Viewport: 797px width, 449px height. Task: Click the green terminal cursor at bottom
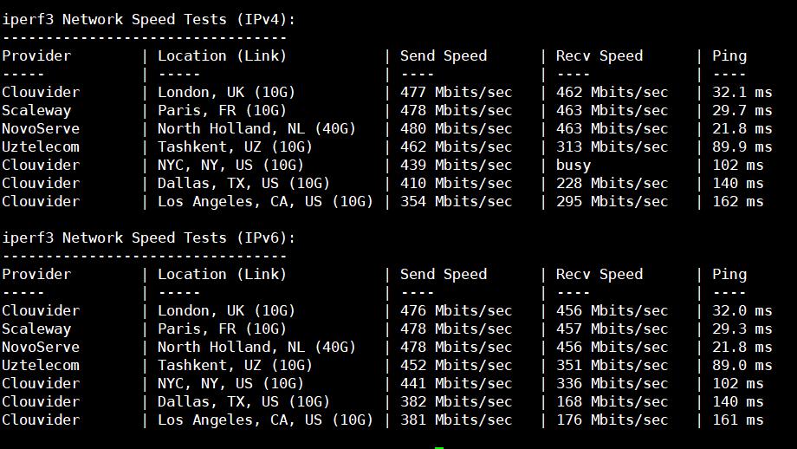[x=439, y=446]
